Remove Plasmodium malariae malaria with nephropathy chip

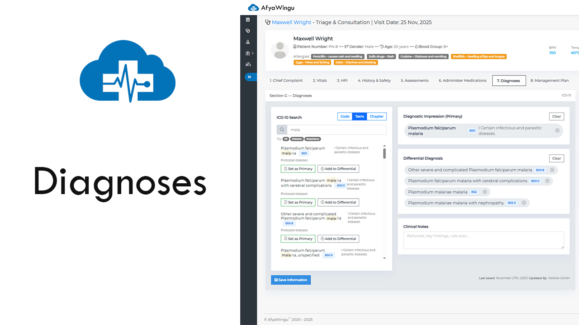[524, 203]
